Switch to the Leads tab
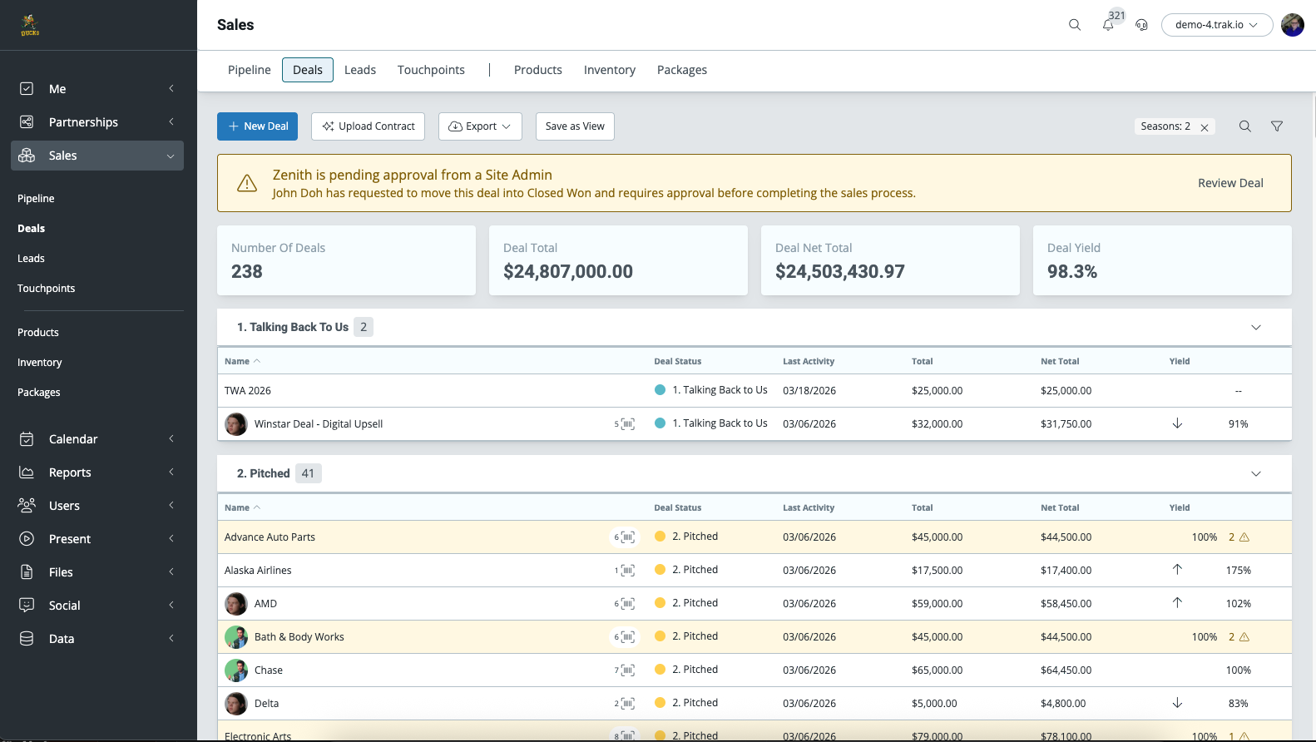 [x=360, y=70]
